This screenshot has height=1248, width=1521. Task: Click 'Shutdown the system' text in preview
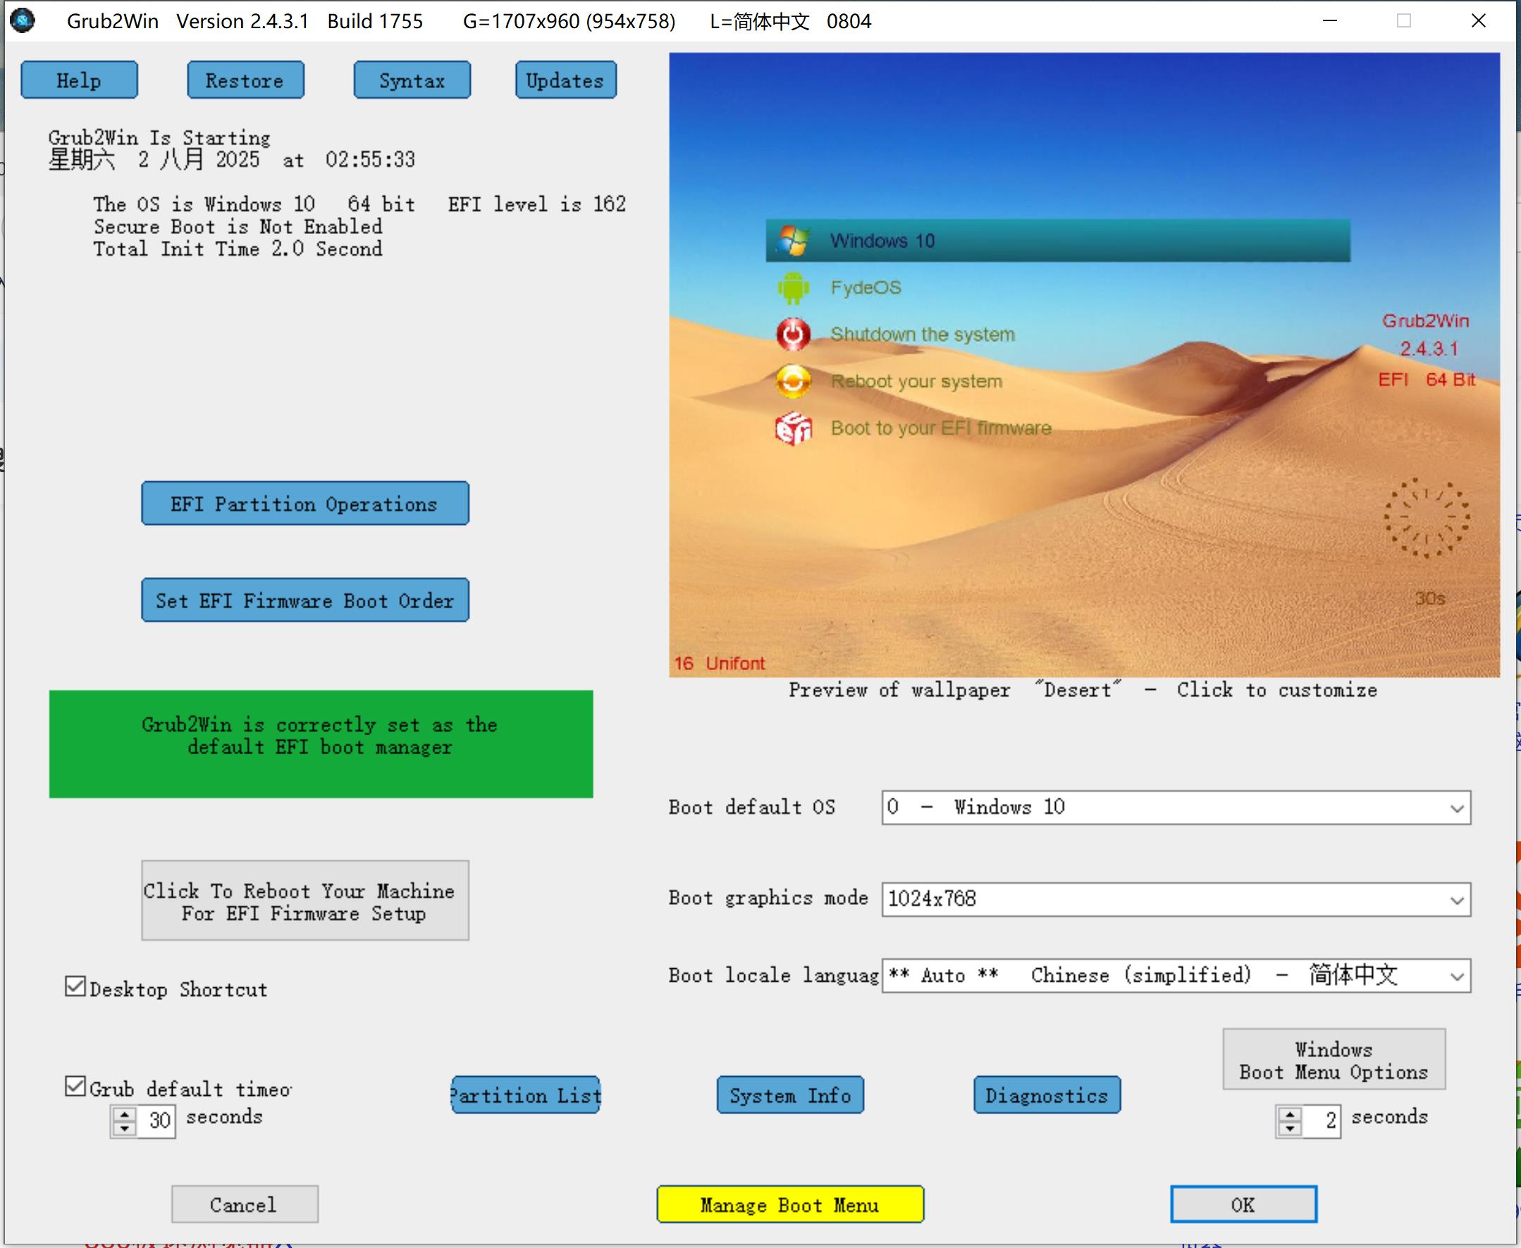(x=923, y=334)
